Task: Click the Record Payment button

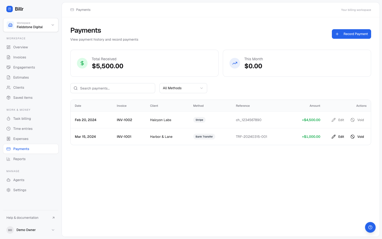Action: click(x=351, y=34)
